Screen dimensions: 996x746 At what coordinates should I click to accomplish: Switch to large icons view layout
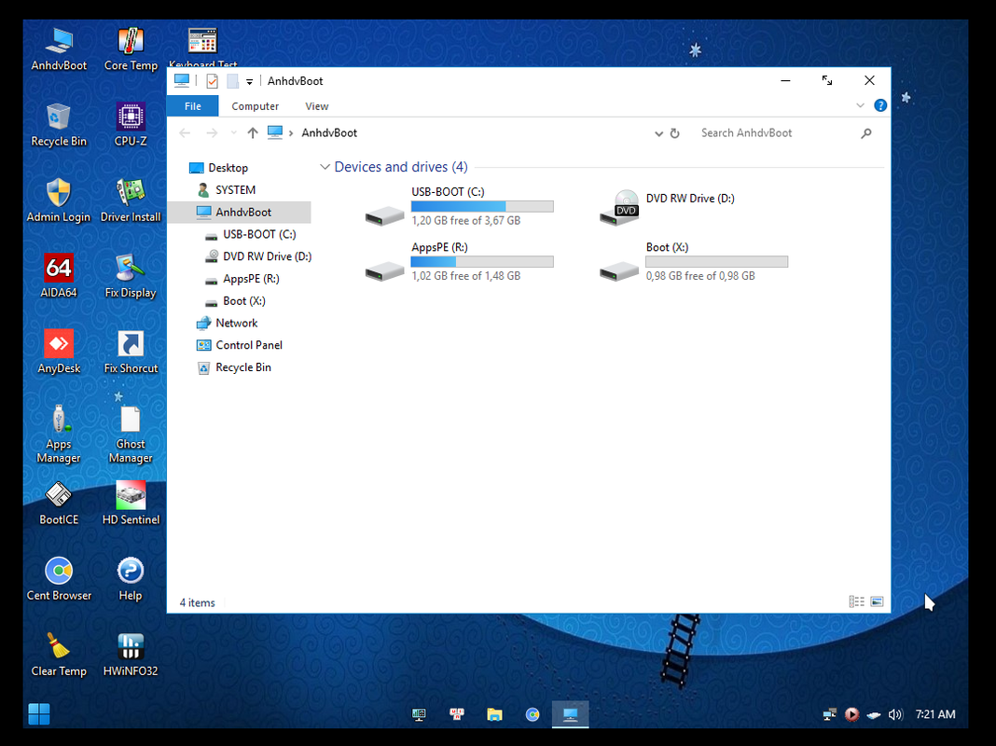coord(878,601)
